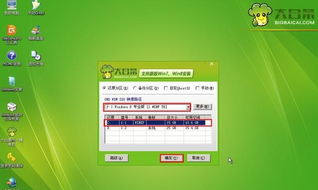Click the WINXP system cell
Viewport: 318px width, 190px height.
pyautogui.click(x=139, y=123)
